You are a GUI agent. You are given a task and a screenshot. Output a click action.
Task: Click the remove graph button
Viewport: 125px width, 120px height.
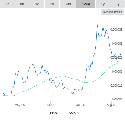tap(112, 12)
